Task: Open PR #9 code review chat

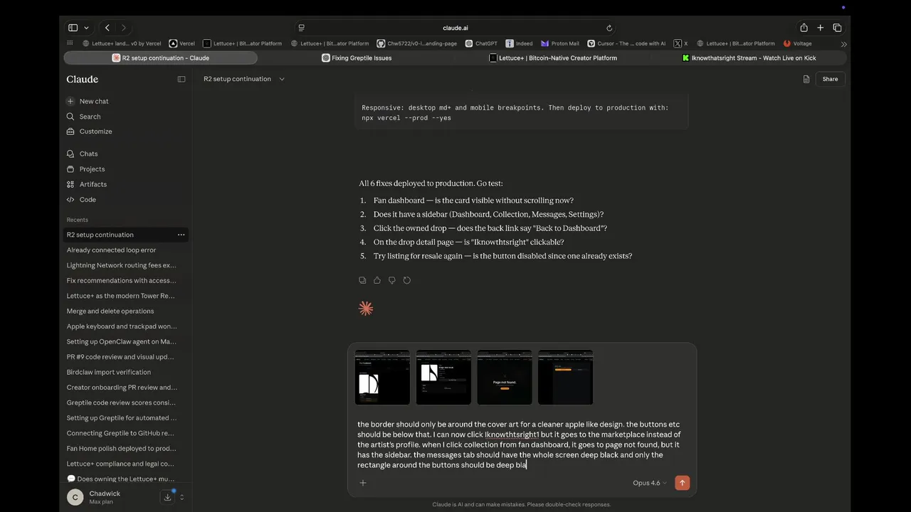Action: [x=120, y=357]
